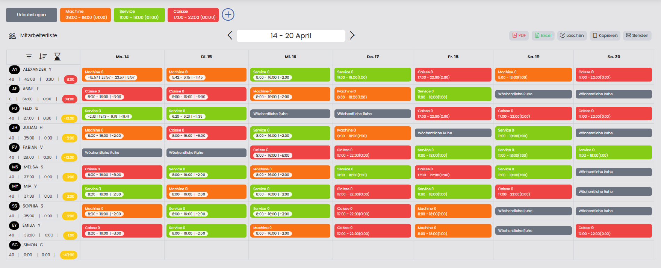
Task: Click the Kopieren copy button
Action: click(605, 35)
